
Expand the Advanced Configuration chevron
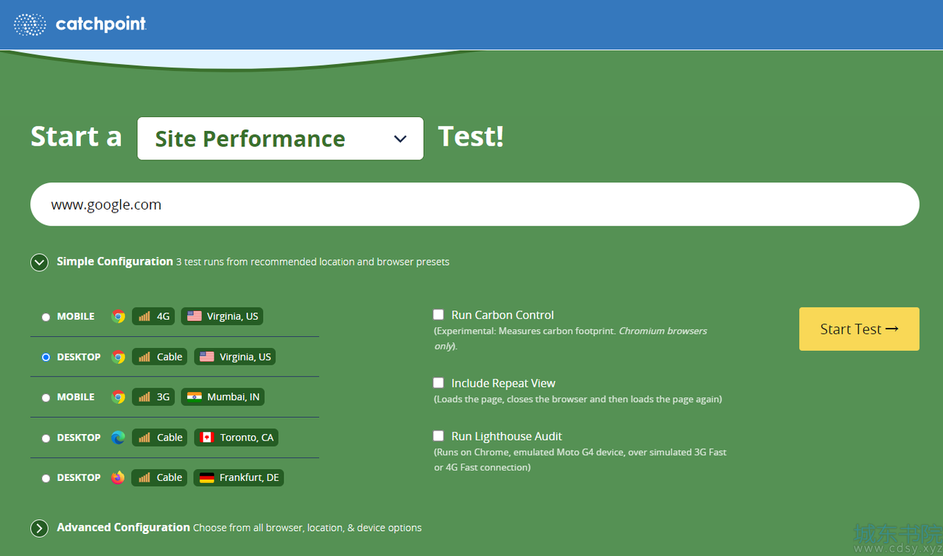click(40, 528)
